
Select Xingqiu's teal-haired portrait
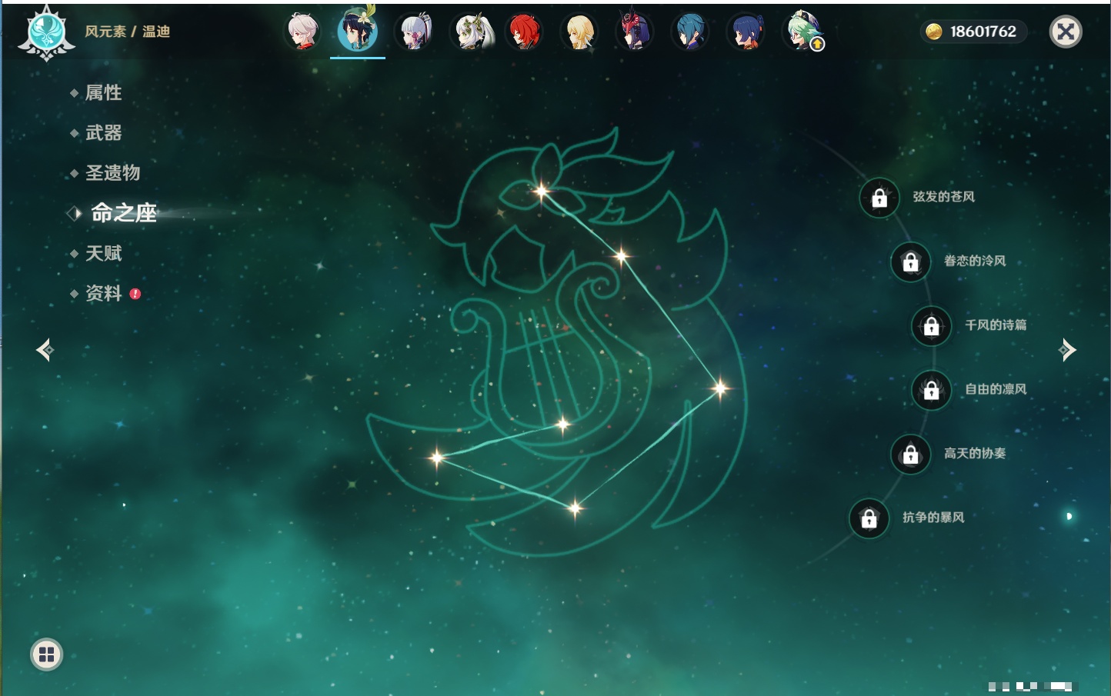[690, 32]
